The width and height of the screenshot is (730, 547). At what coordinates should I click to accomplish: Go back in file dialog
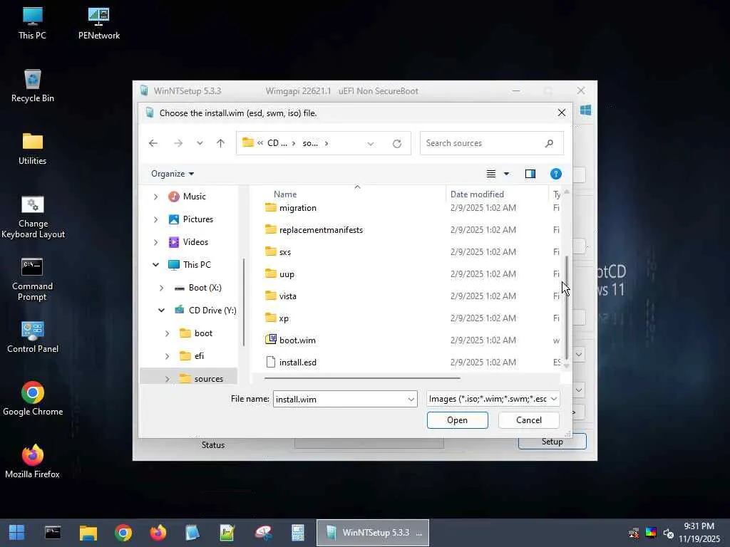pyautogui.click(x=153, y=143)
